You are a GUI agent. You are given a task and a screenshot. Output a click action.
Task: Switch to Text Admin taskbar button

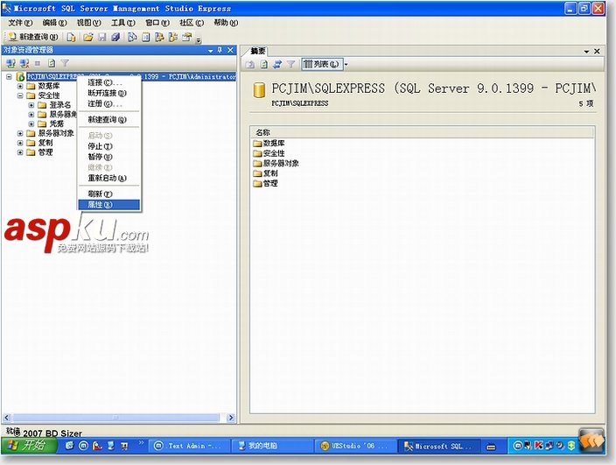pos(189,446)
